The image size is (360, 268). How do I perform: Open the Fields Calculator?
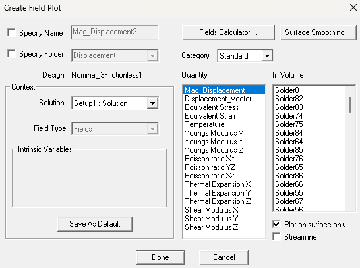pyautogui.click(x=228, y=32)
